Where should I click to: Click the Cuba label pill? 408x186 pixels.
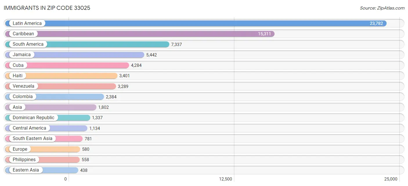(18, 65)
